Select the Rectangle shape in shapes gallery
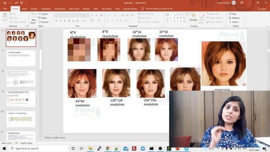 coord(178,15)
